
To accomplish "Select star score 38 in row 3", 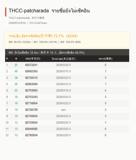I will (x=16, y=78).
